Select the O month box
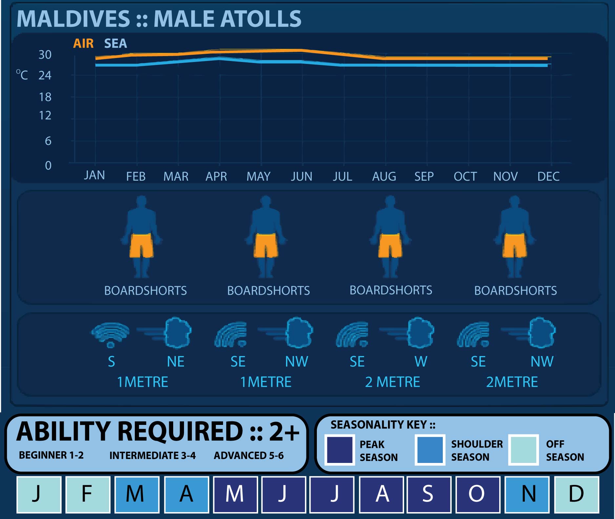 coord(477,494)
